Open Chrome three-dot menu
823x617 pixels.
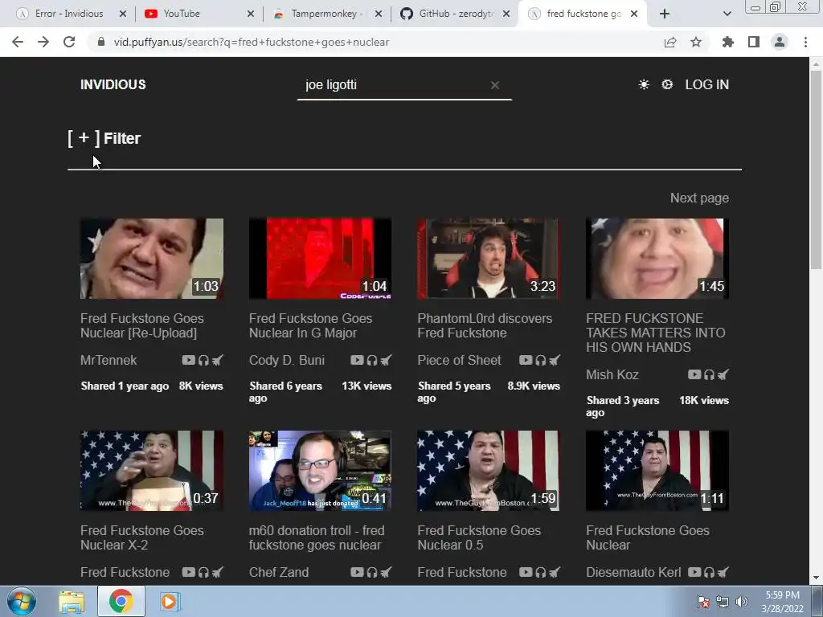[x=805, y=42]
